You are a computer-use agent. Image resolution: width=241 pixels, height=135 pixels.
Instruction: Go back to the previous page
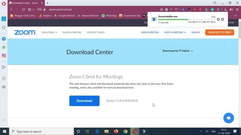tap(11, 9)
